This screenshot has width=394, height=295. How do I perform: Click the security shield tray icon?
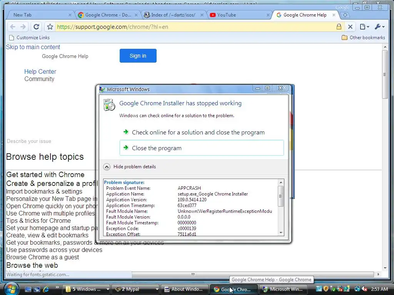coord(326,289)
